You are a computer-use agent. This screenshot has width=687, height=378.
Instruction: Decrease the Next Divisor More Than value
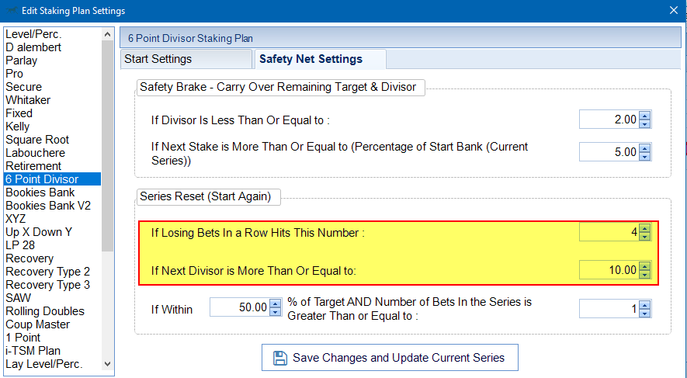point(644,274)
